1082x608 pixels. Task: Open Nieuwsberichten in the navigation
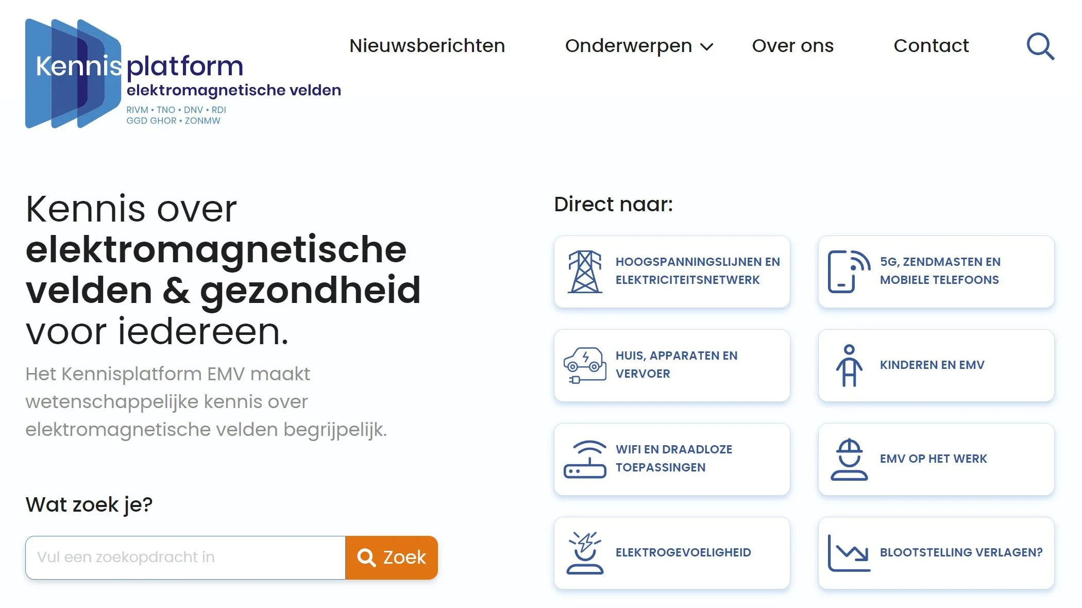point(427,46)
